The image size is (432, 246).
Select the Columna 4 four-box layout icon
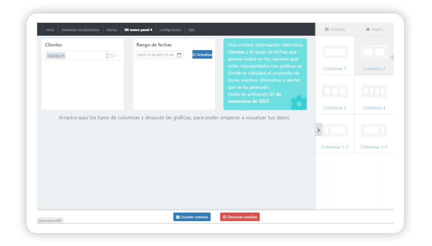point(374,91)
